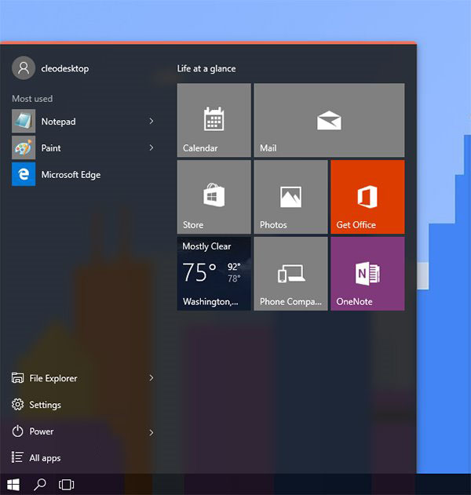Launch the Store tile
This screenshot has height=495, width=471.
[x=214, y=197]
